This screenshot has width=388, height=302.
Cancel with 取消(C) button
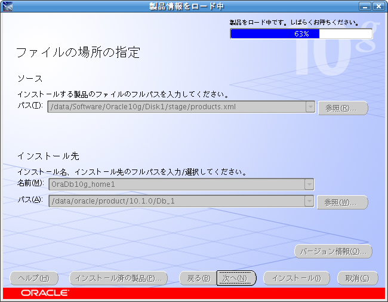pos(358,278)
